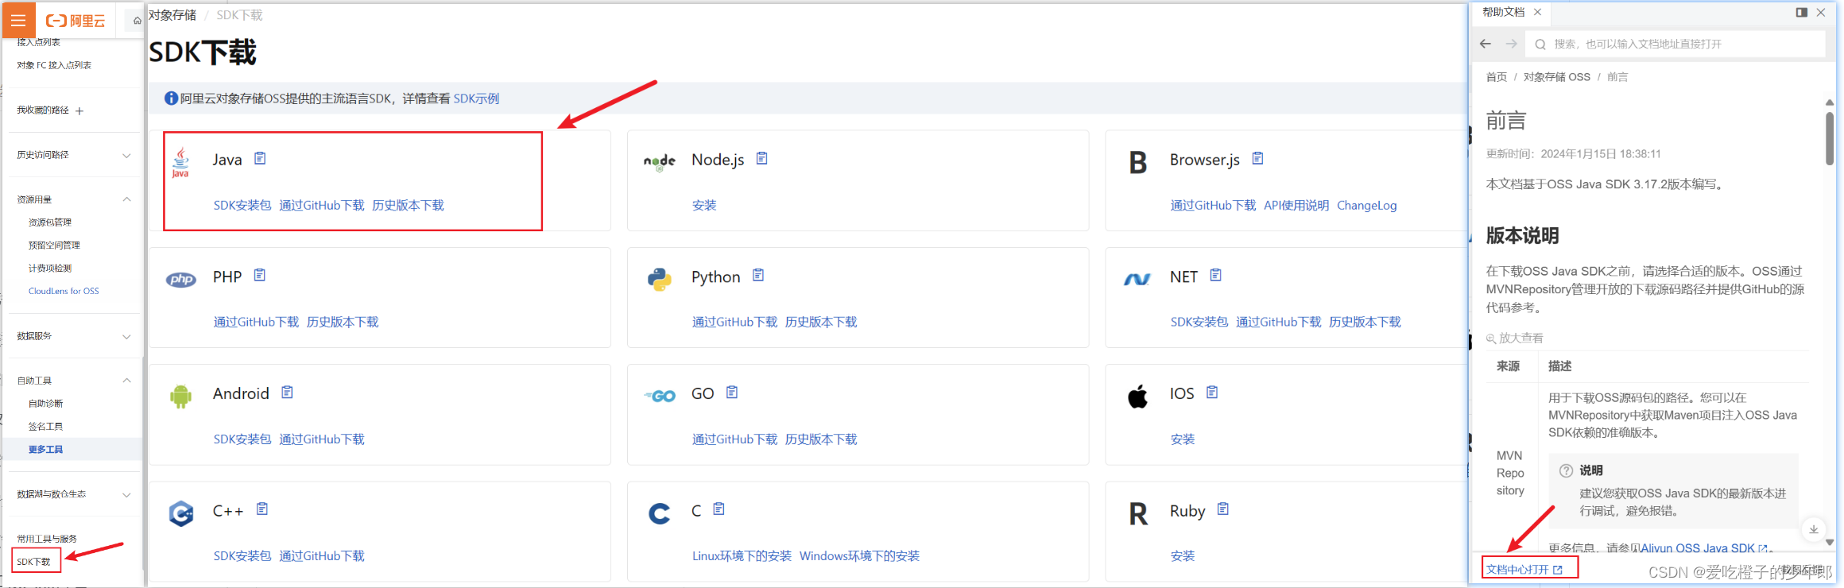Screen dimensions: 1844x588
Task: Click the document icon beside PHP
Action: [x=259, y=275]
